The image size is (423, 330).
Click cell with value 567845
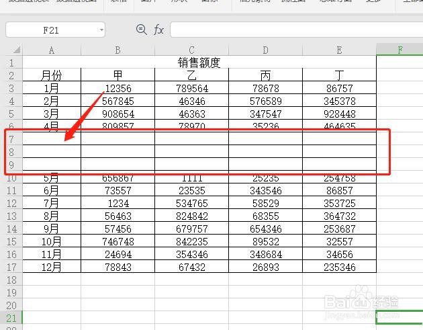(x=117, y=101)
